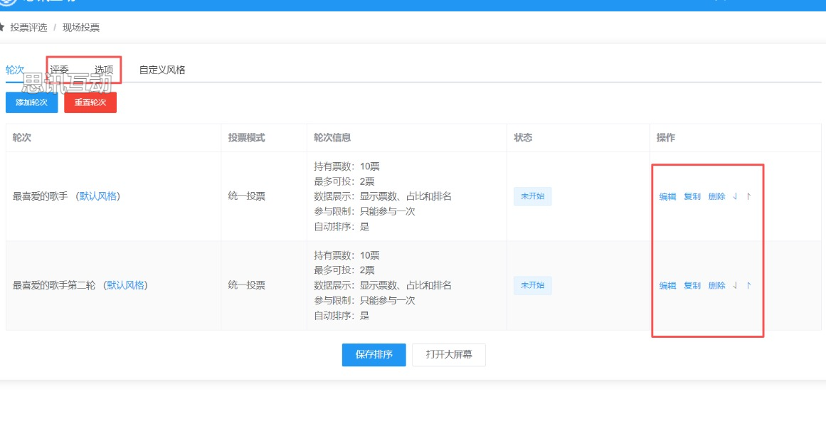The width and height of the screenshot is (826, 431).
Task: Open the 选项 tab
Action: pos(104,70)
